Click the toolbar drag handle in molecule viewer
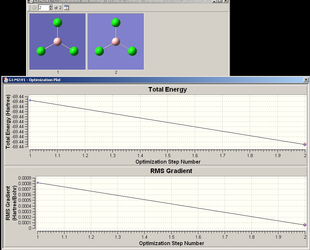Screen dimensions: 310x250 pos(30,8)
